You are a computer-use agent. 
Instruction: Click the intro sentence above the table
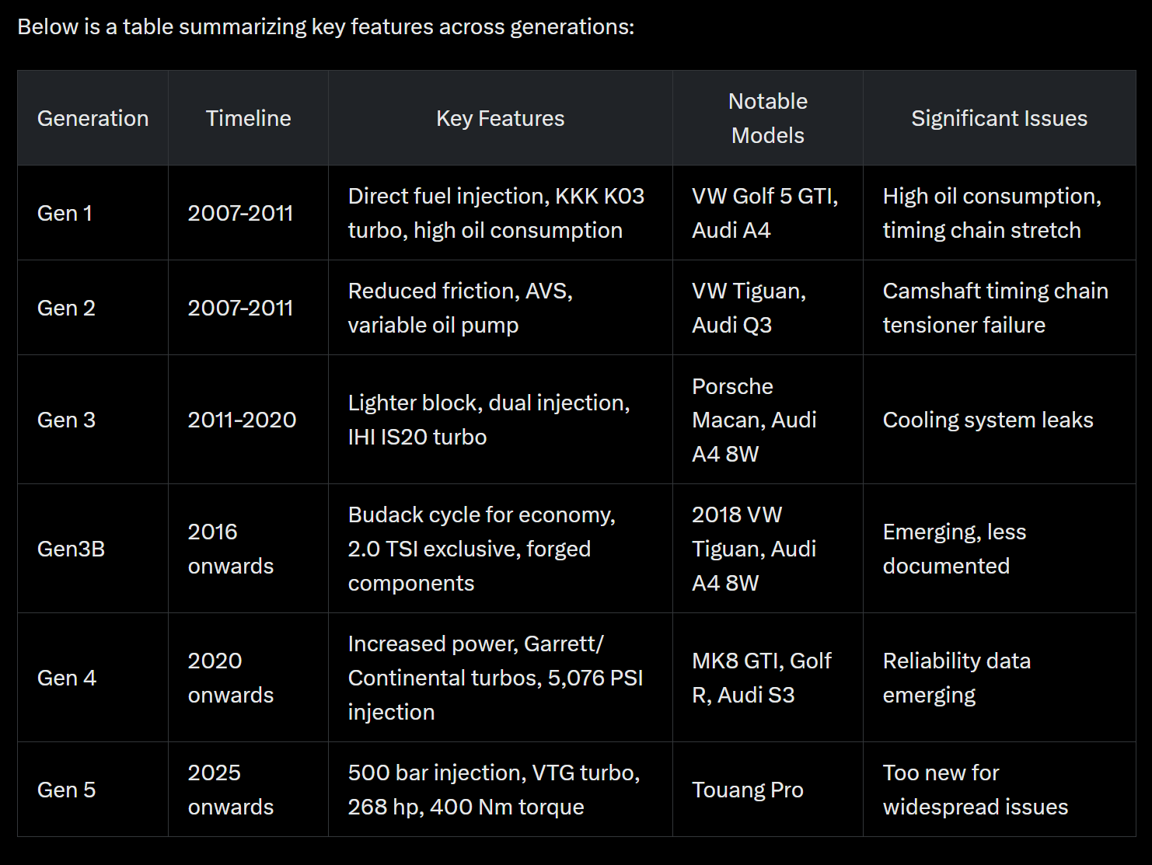[x=326, y=27]
